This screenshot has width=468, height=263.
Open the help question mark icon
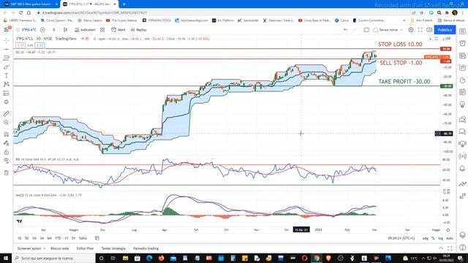click(462, 247)
